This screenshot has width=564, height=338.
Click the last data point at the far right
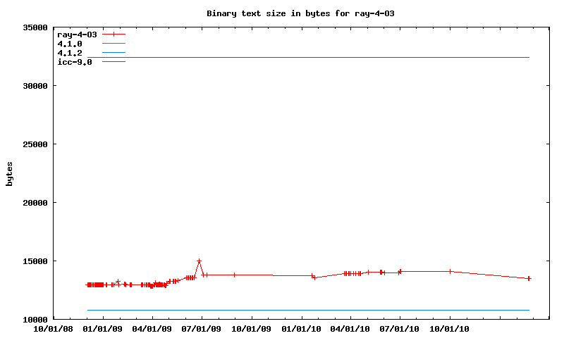point(529,279)
